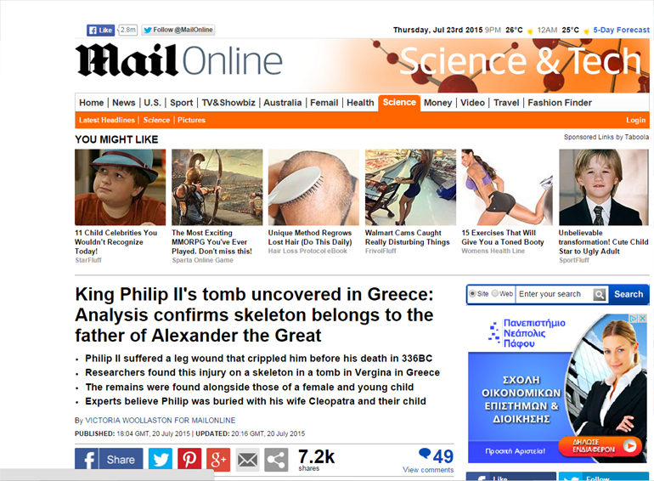View comments link beside 49 count

tap(428, 470)
